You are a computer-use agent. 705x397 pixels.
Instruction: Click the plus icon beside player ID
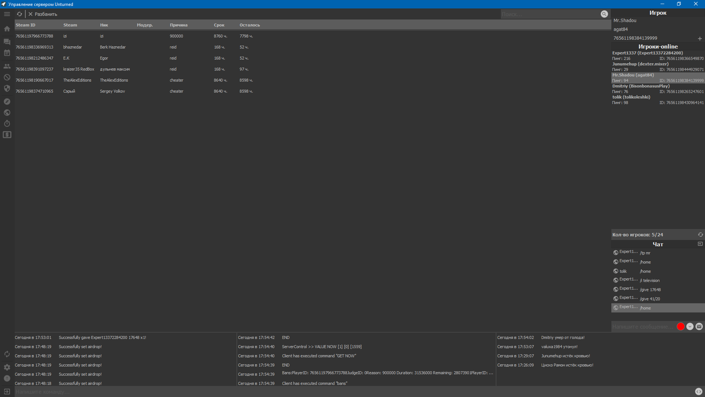click(x=699, y=39)
